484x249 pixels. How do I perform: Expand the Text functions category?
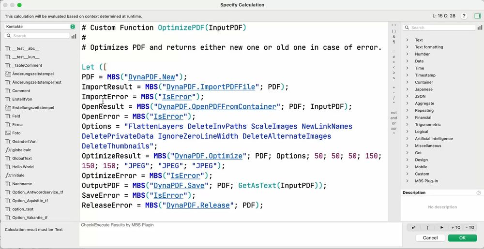pyautogui.click(x=408, y=40)
